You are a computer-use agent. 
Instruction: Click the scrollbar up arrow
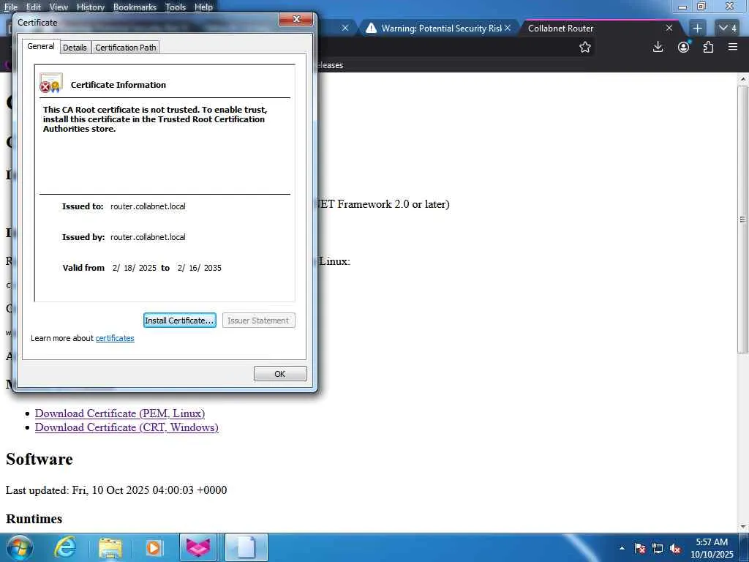click(x=743, y=79)
